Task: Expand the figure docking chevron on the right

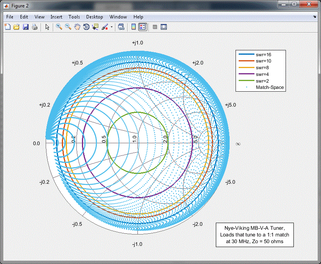Action: tap(315, 17)
